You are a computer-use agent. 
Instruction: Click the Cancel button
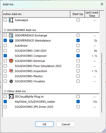pos(66,124)
